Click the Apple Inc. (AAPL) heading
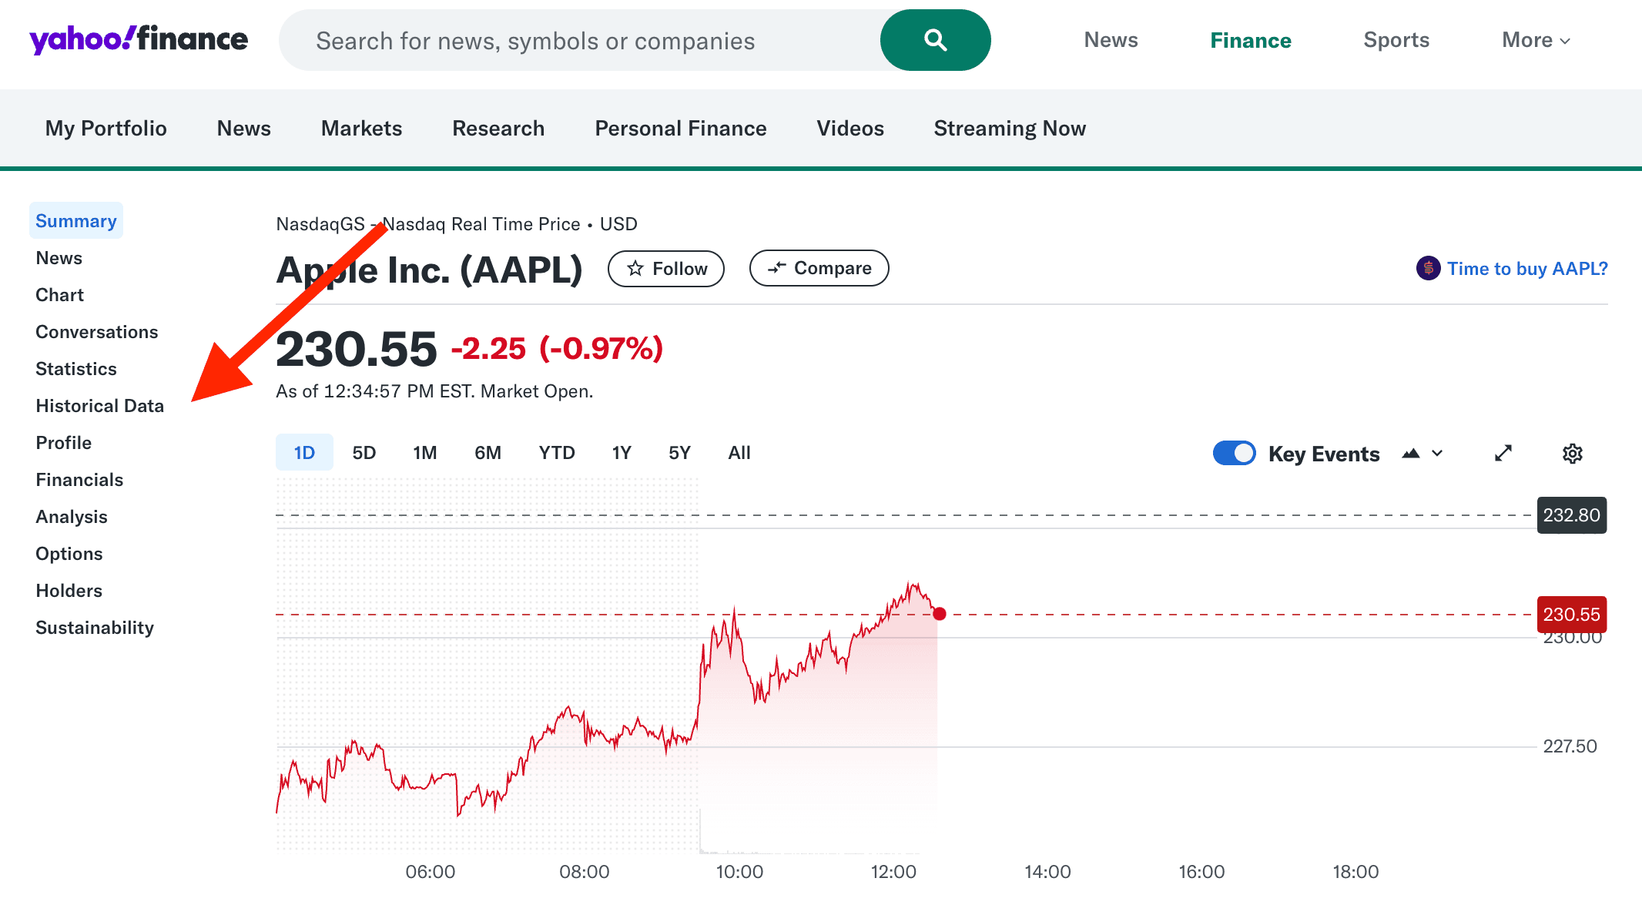The height and width of the screenshot is (915, 1642). 429,270
